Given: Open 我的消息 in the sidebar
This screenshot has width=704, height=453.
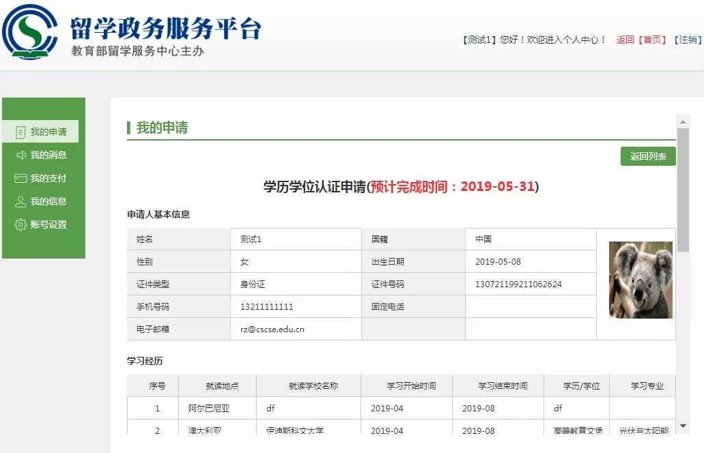Looking at the screenshot, I should pos(48,155).
